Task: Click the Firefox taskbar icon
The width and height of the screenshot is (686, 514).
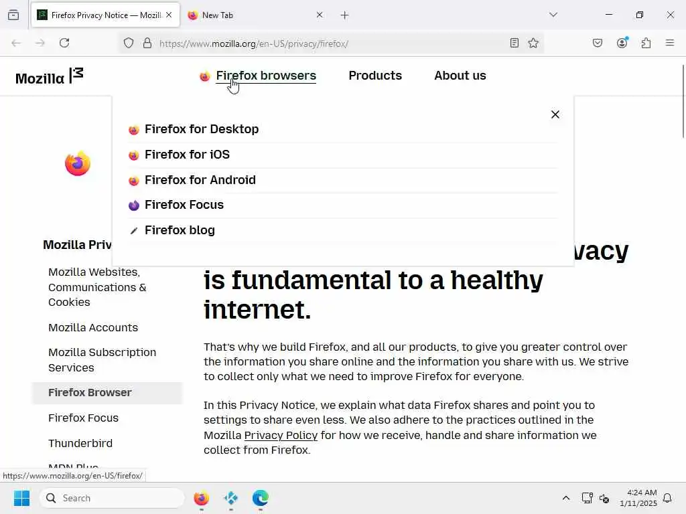Action: coord(201,498)
